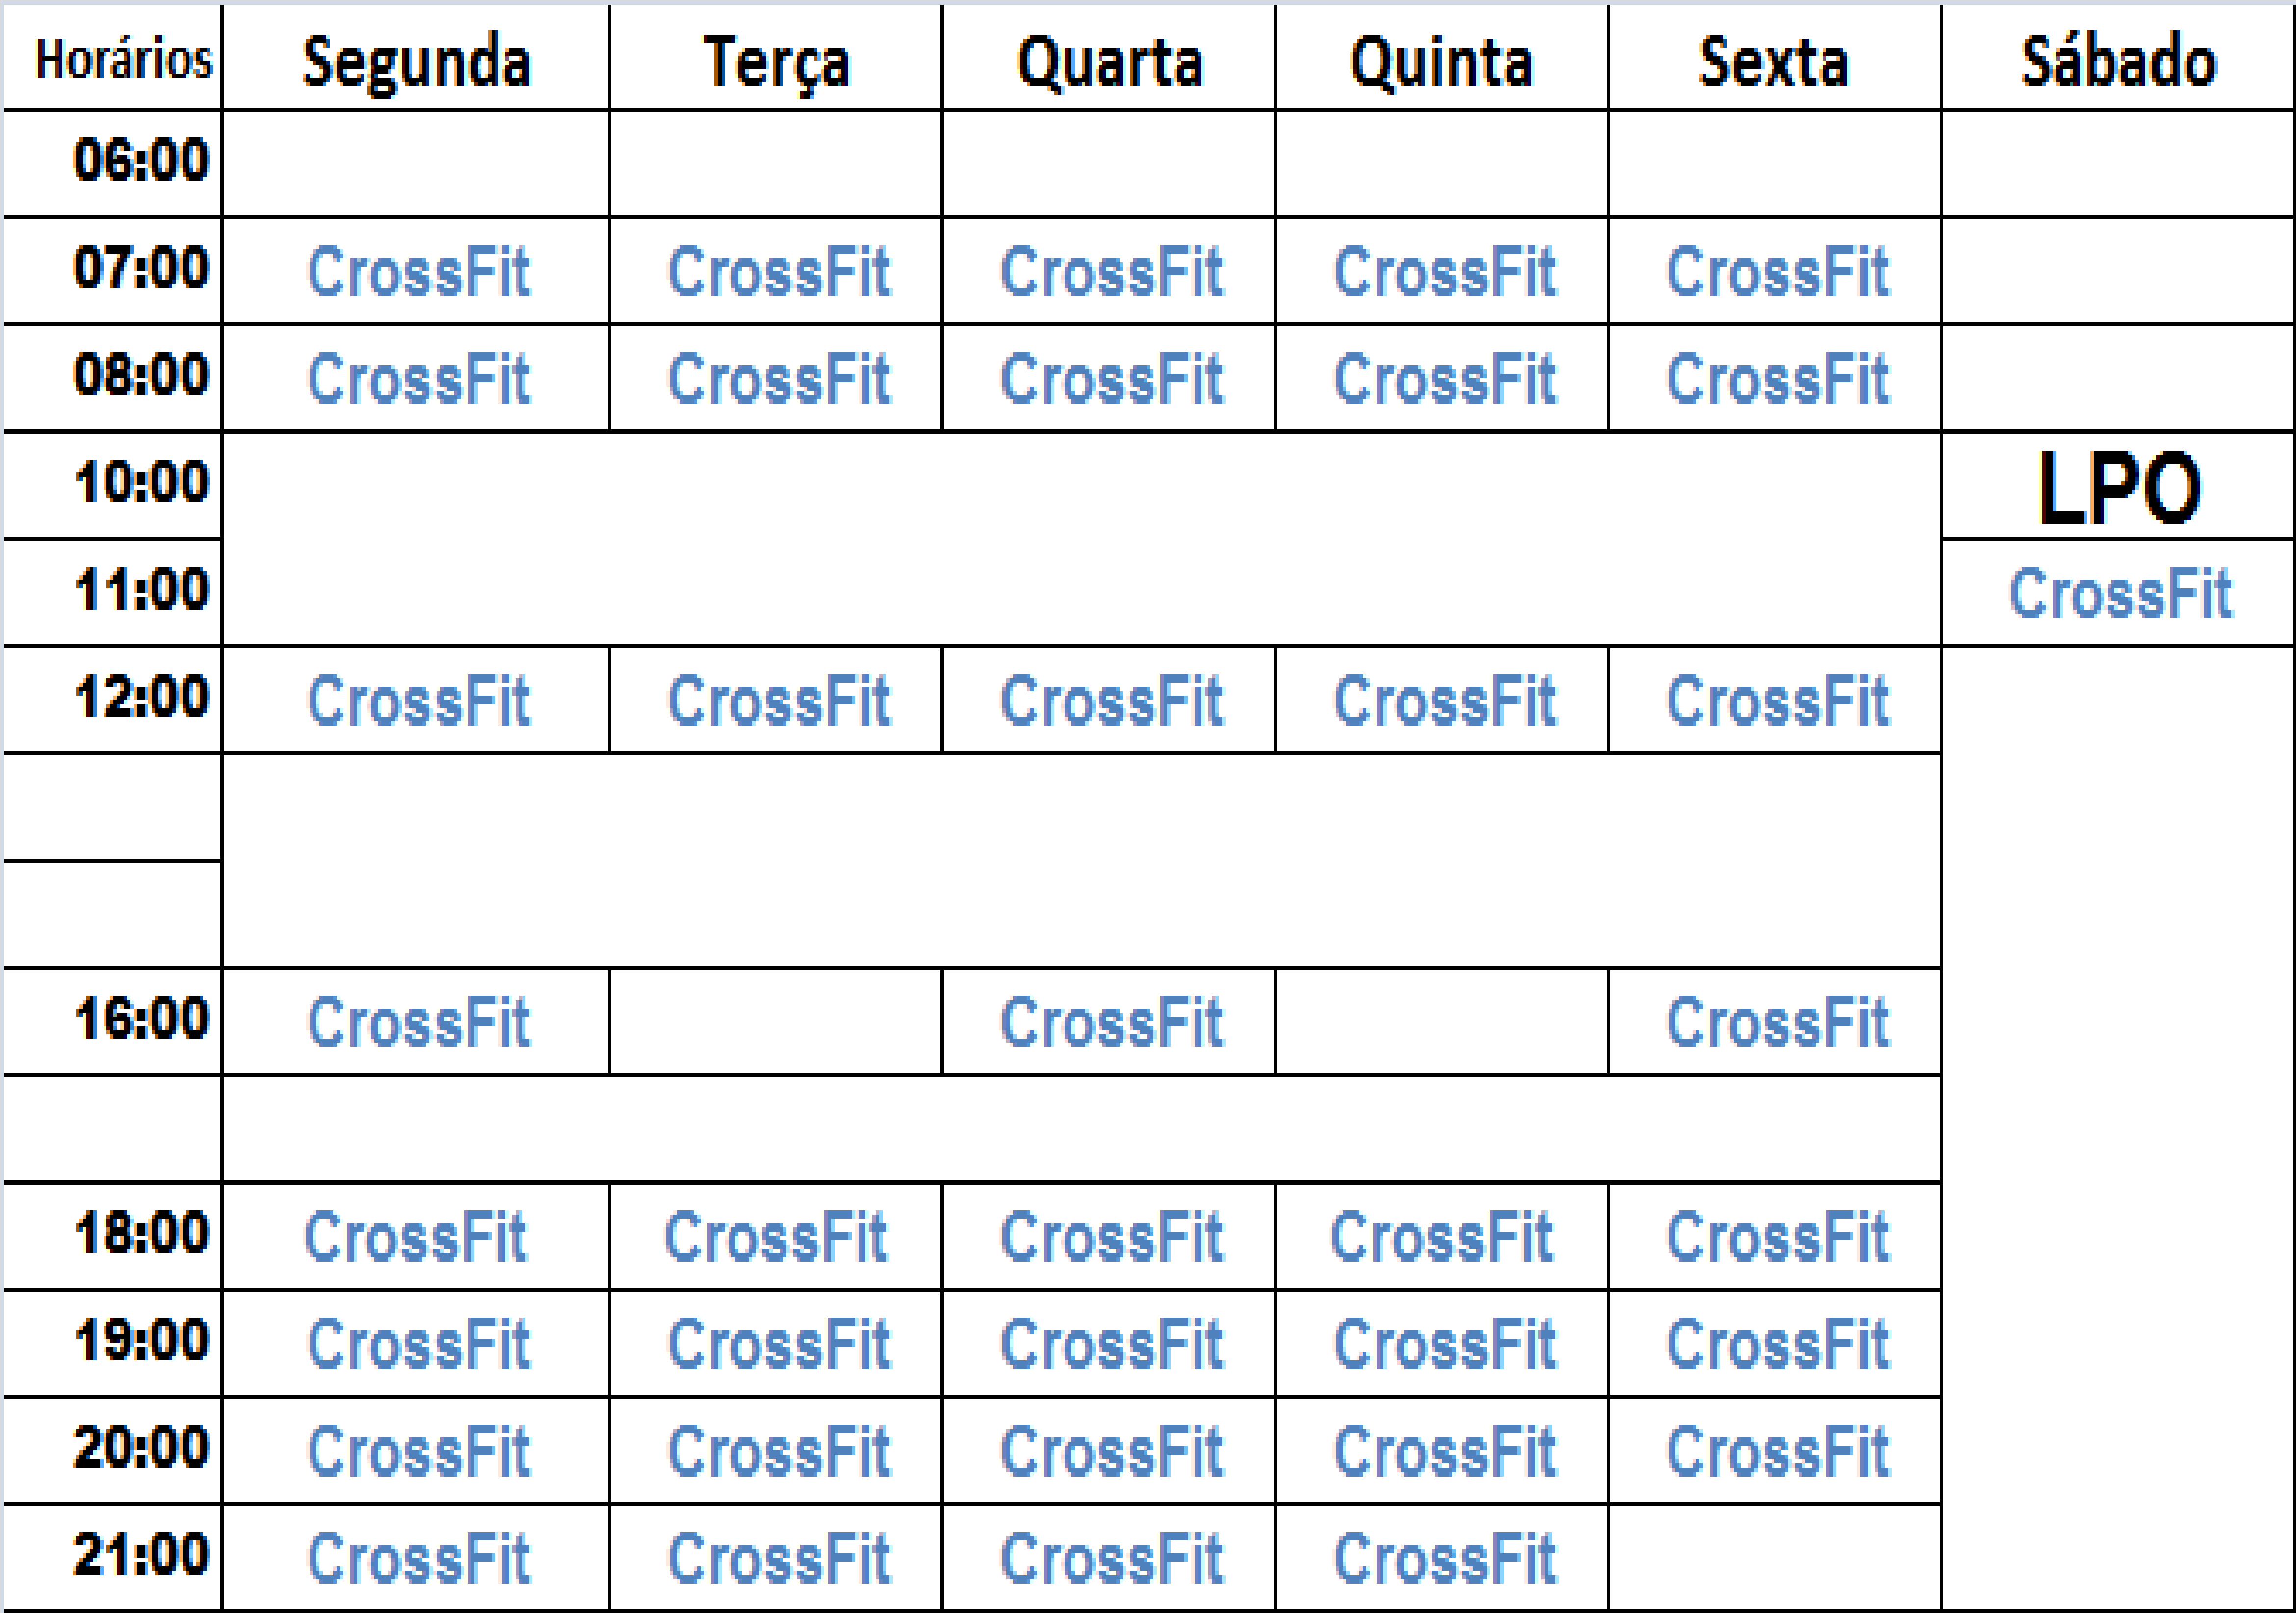Click the Sábado column header

(2118, 60)
